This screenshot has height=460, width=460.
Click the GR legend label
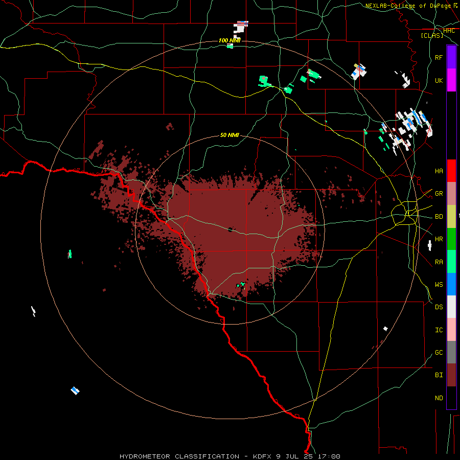[x=439, y=194]
